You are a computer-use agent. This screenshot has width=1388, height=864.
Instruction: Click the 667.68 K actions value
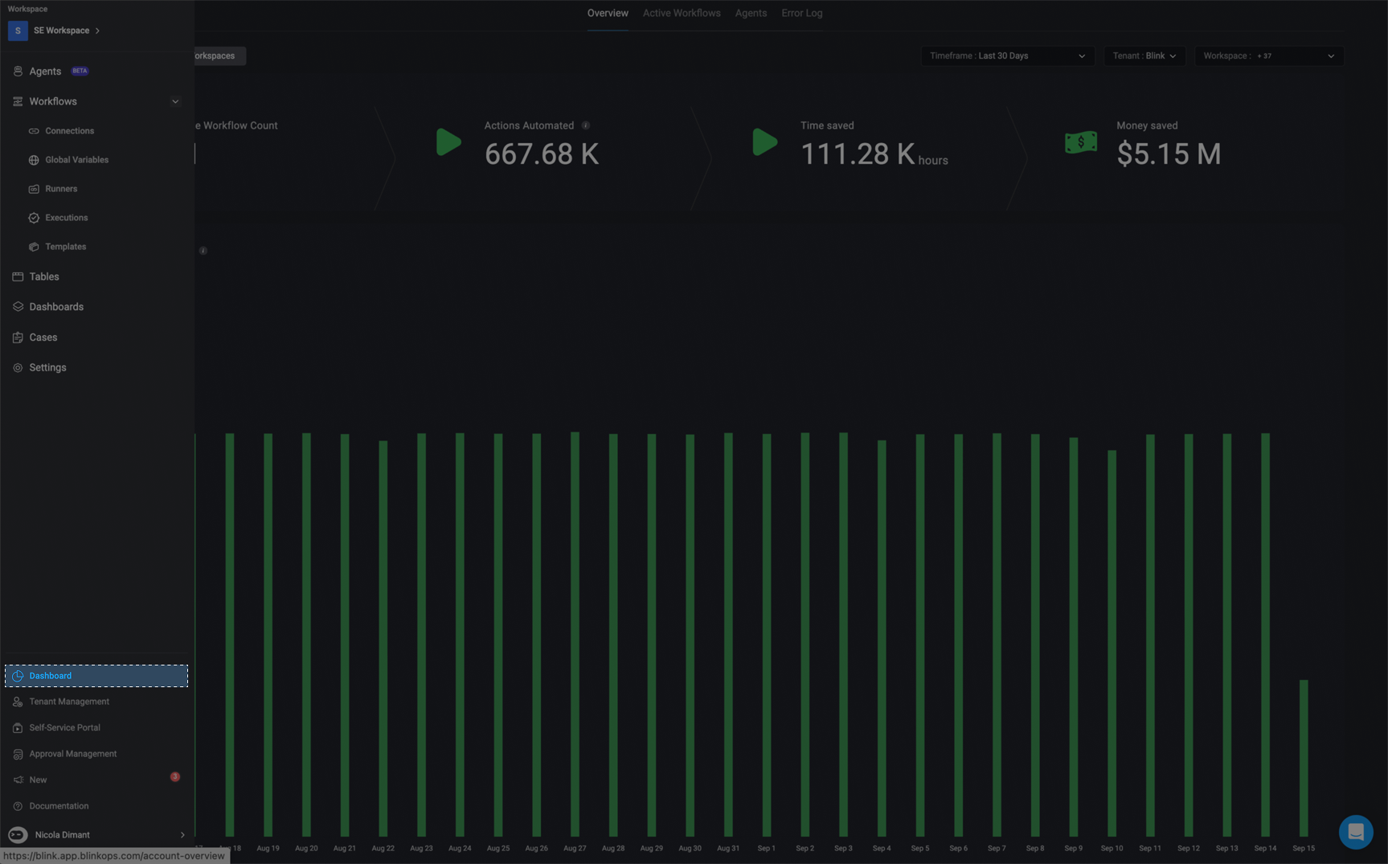542,154
